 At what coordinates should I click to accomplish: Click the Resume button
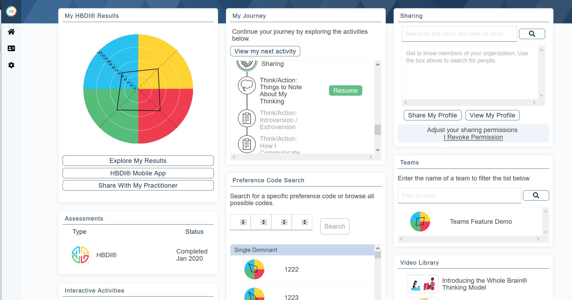[x=345, y=91]
